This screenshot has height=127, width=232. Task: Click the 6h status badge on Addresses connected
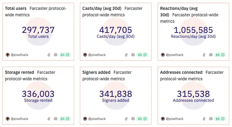[x=220, y=118]
